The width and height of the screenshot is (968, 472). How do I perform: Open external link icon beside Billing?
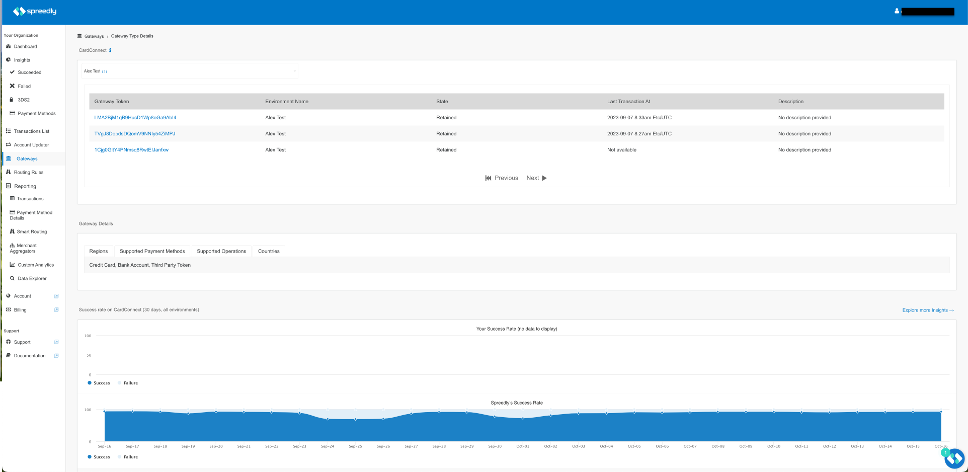56,310
